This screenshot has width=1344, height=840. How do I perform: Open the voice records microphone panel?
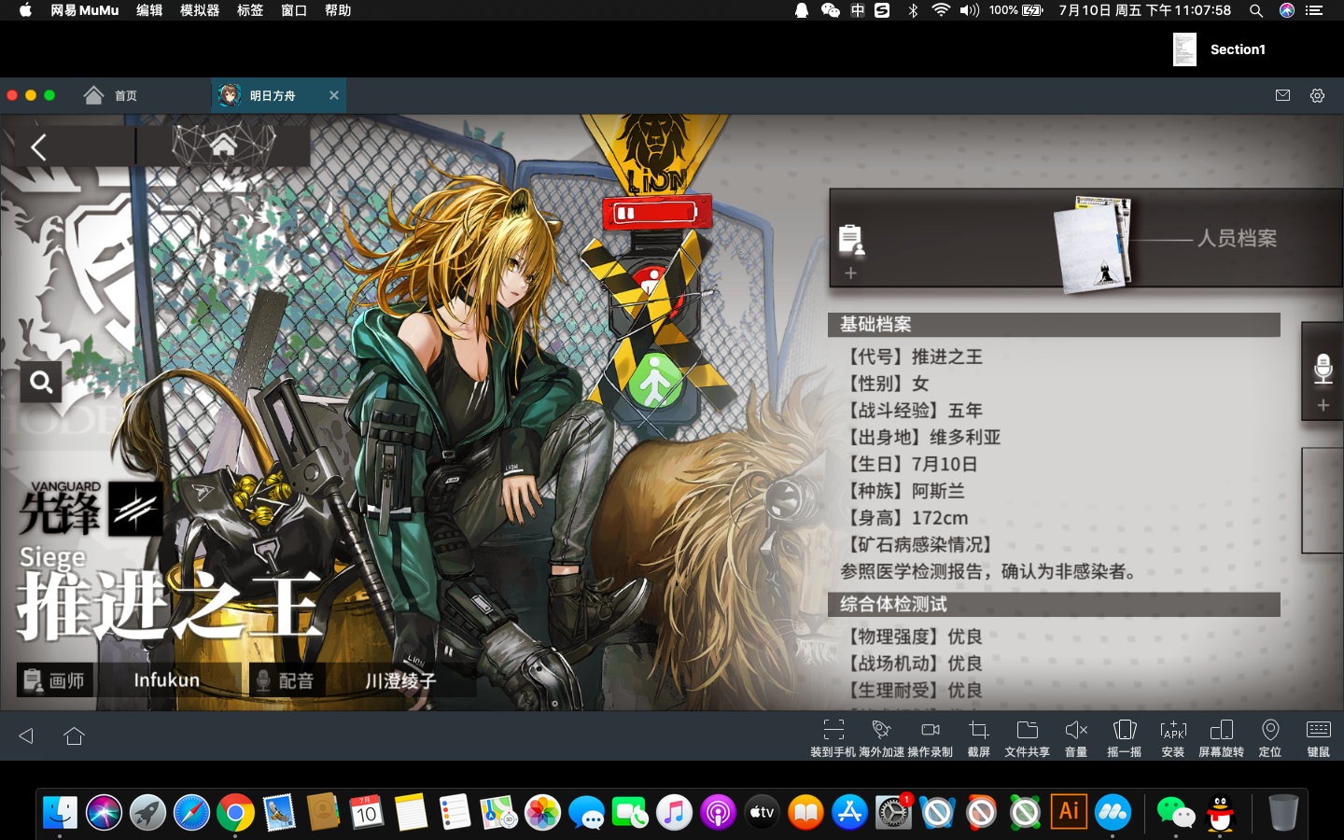click(1323, 369)
